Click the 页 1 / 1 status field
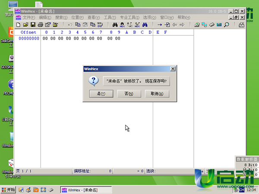Screen dimensions: 259x194 click(44, 171)
